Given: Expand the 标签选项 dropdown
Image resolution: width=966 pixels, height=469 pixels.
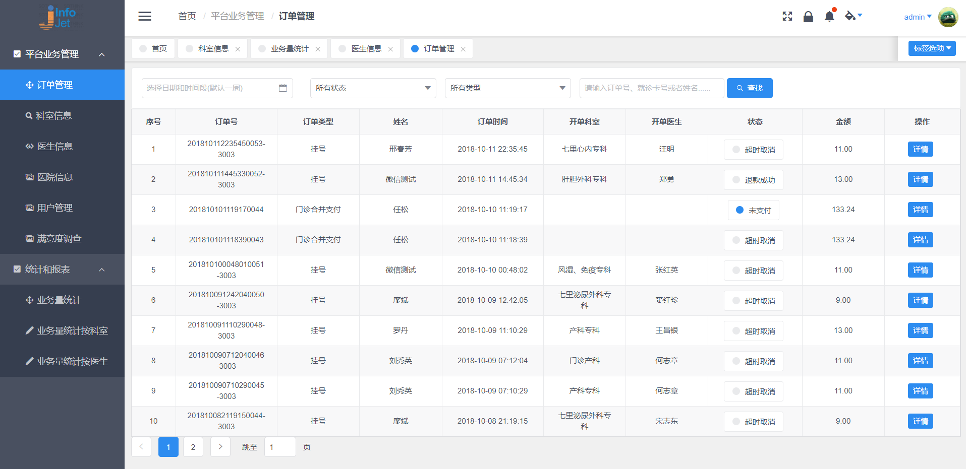Looking at the screenshot, I should [932, 48].
